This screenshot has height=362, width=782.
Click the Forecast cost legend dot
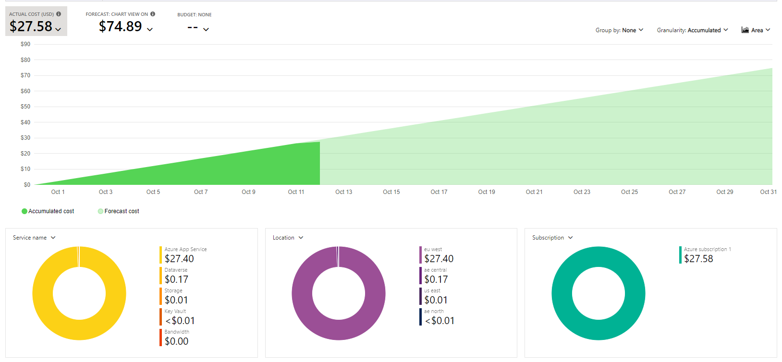click(100, 211)
